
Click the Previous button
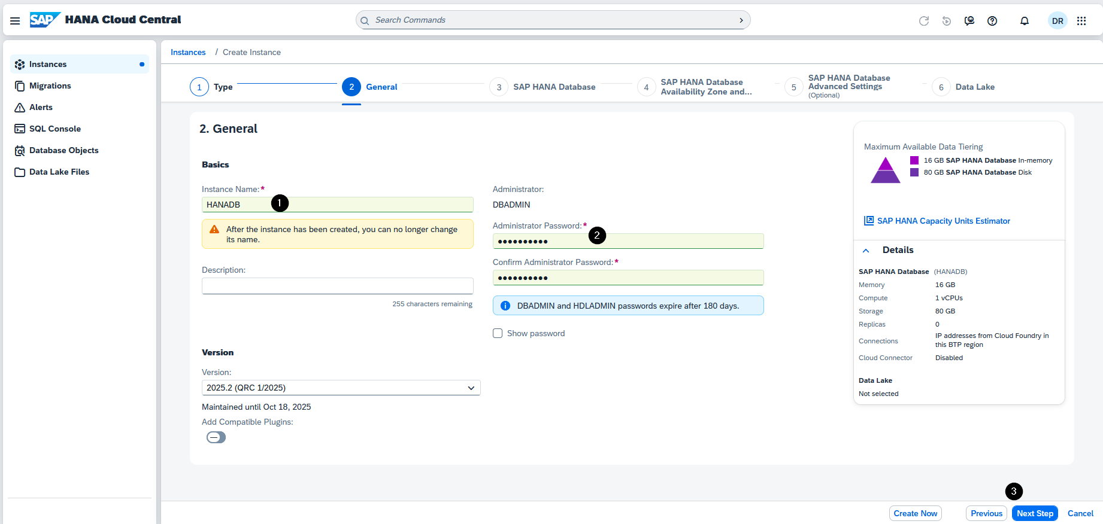coord(986,513)
